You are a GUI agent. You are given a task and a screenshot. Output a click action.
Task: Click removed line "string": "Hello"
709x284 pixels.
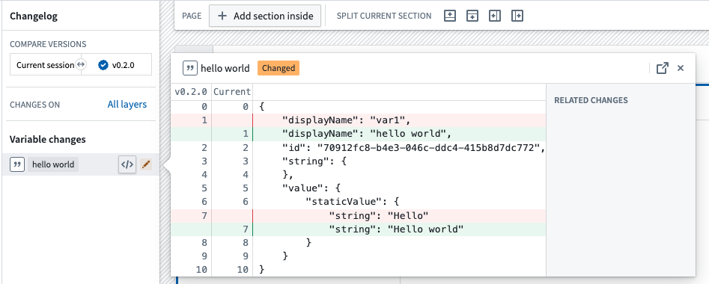coord(358,215)
